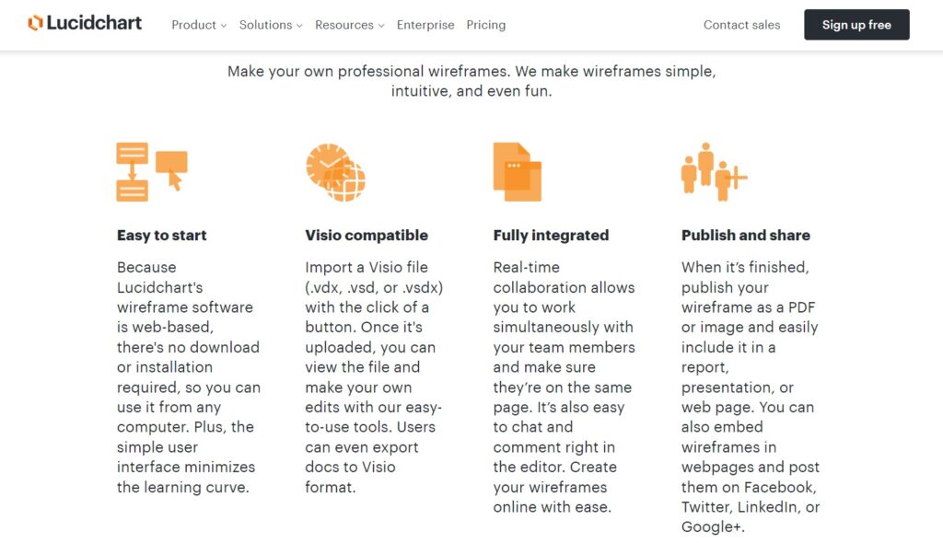The image size is (943, 543).
Task: Click the chevron beside Resources
Action: [x=381, y=26]
